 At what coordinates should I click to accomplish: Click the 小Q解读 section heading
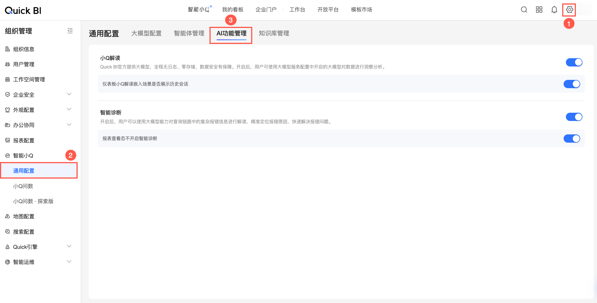coord(110,58)
